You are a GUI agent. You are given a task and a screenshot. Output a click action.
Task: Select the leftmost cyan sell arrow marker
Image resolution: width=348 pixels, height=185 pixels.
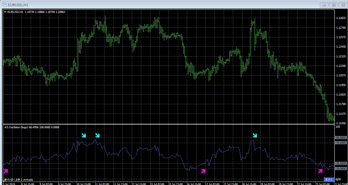84,135
